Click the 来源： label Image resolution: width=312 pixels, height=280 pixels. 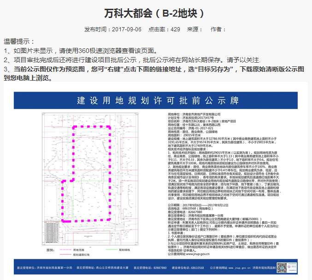194,29
